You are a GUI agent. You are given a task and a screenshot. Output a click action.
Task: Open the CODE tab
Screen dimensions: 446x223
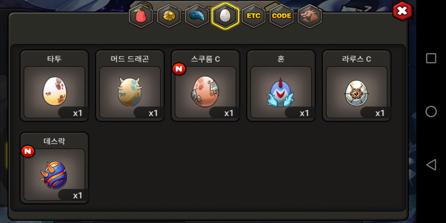[282, 16]
